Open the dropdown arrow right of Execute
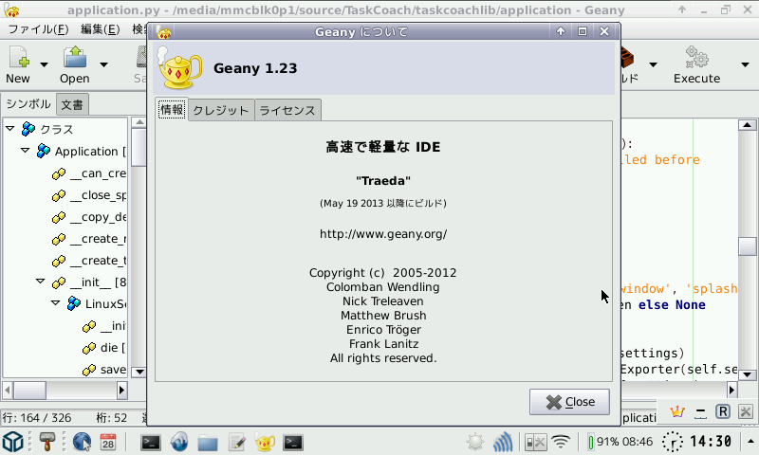The width and height of the screenshot is (759, 455). pyautogui.click(x=746, y=64)
